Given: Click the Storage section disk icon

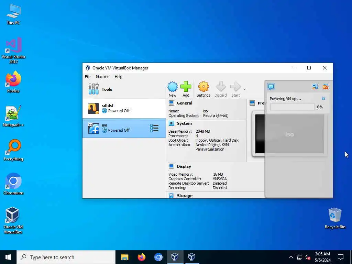Looking at the screenshot, I should tap(171, 196).
